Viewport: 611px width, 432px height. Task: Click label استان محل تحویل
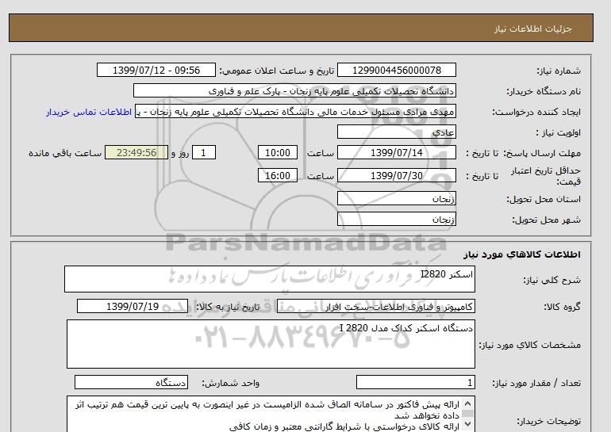pyautogui.click(x=544, y=199)
